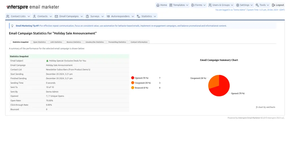This screenshot has width=290, height=143.
Task: Switch to the Unsubscribe Statistics tab
Action: (x=95, y=42)
